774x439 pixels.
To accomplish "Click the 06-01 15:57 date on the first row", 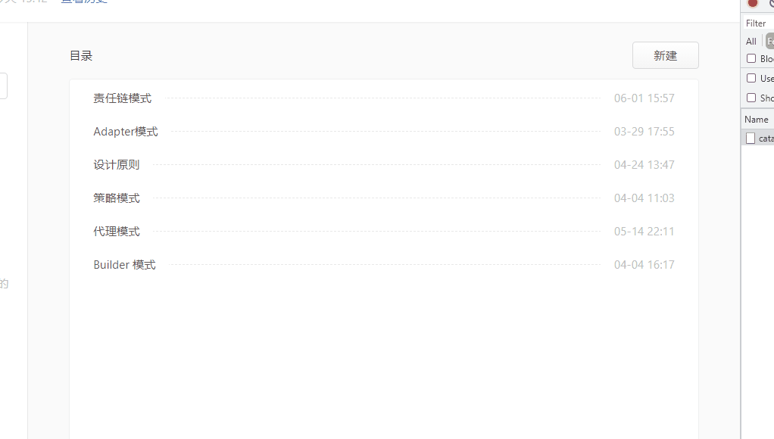I will (x=644, y=98).
